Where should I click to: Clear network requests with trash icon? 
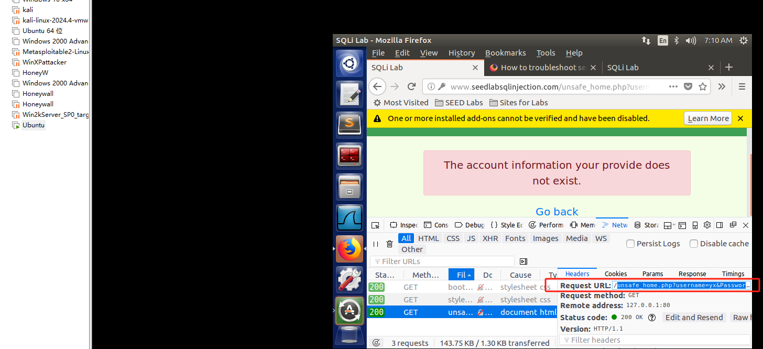click(x=389, y=244)
